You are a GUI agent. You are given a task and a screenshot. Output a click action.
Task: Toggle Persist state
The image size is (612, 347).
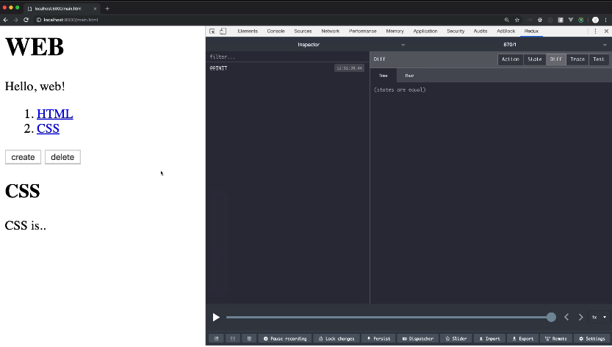coord(378,338)
